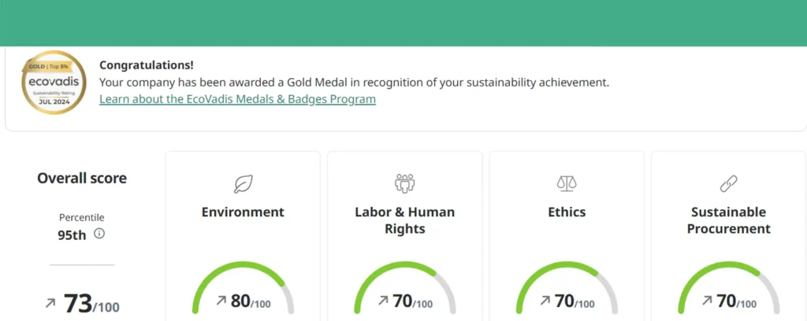Click the Ethics score trend arrow
Screen dimensions: 807x321
[x=546, y=301]
